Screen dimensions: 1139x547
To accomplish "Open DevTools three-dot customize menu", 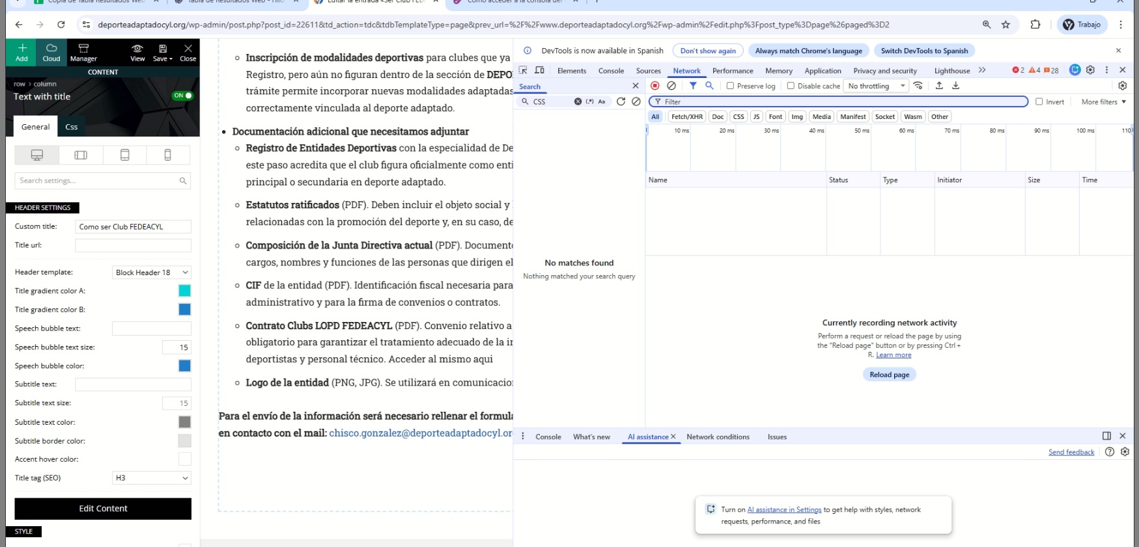I will pyautogui.click(x=1106, y=70).
